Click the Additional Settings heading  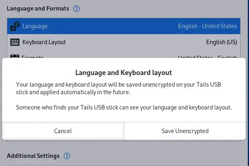[33, 156]
